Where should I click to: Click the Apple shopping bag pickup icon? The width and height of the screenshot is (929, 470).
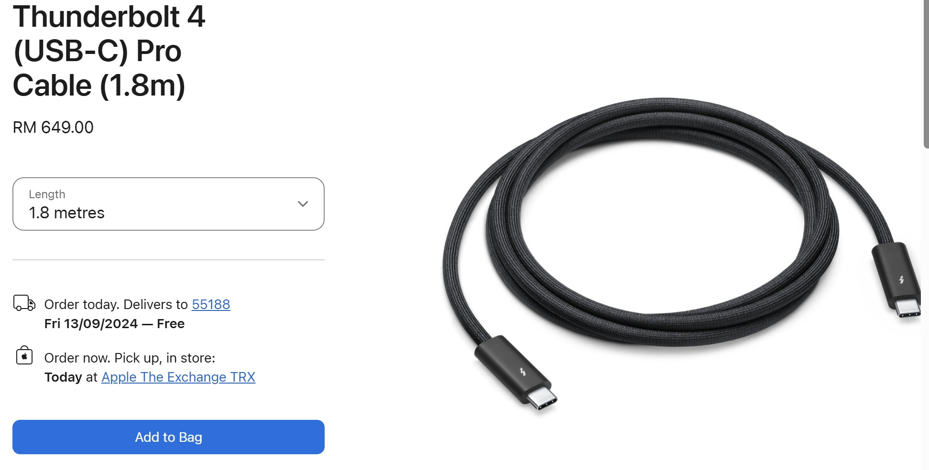point(24,356)
